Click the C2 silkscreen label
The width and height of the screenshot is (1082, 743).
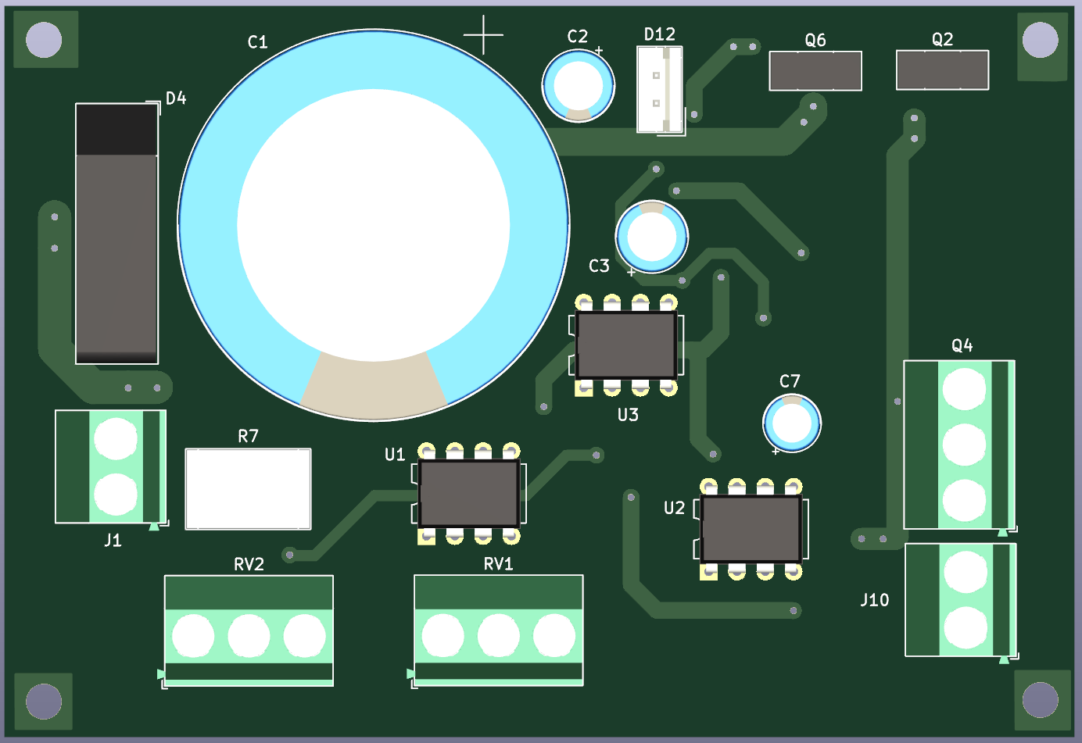point(577,37)
